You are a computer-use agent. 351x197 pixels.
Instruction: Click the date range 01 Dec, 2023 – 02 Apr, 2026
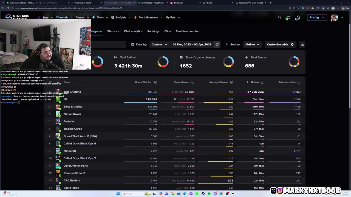tap(192, 44)
